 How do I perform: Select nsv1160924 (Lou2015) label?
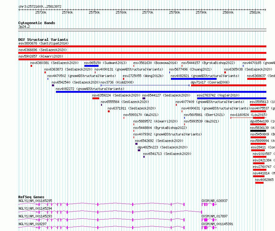(x=249, y=115)
